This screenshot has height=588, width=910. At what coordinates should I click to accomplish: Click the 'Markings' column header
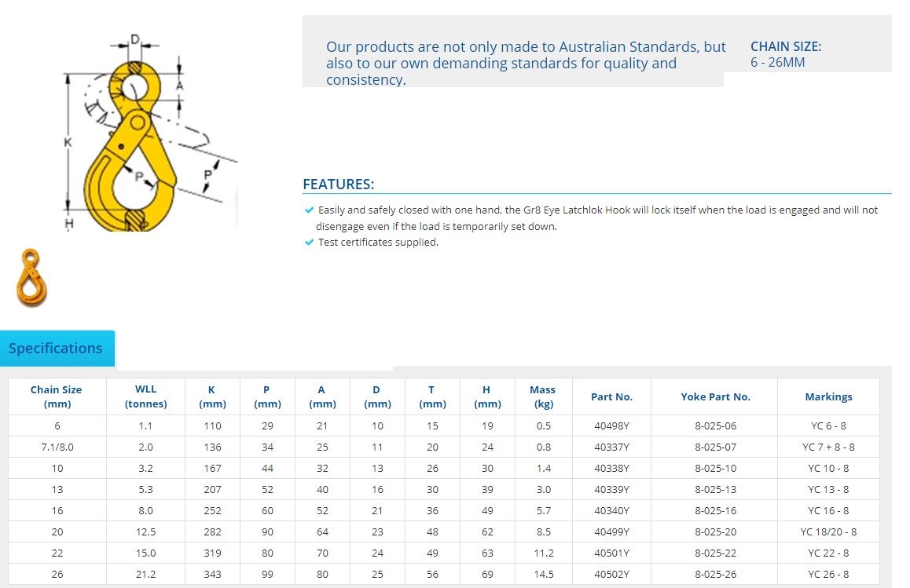tap(828, 396)
